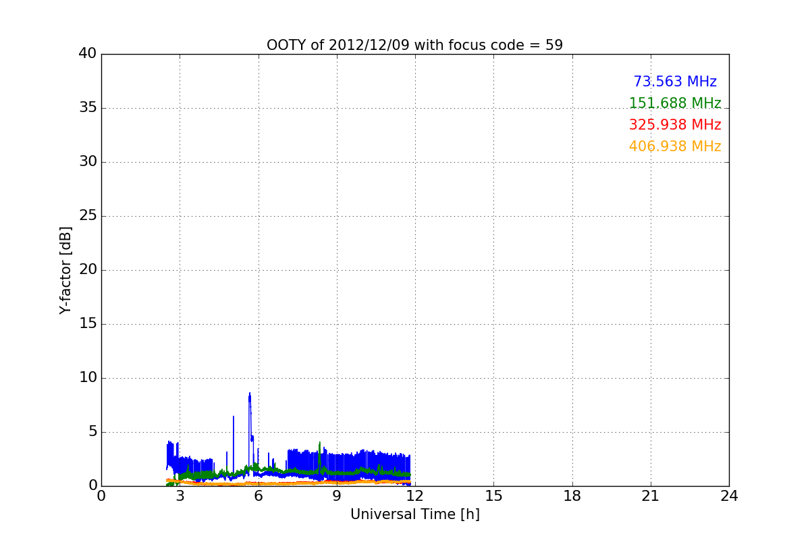The image size is (810, 540).
Task: Click the x-axis tick label 12
Action: pyautogui.click(x=415, y=496)
